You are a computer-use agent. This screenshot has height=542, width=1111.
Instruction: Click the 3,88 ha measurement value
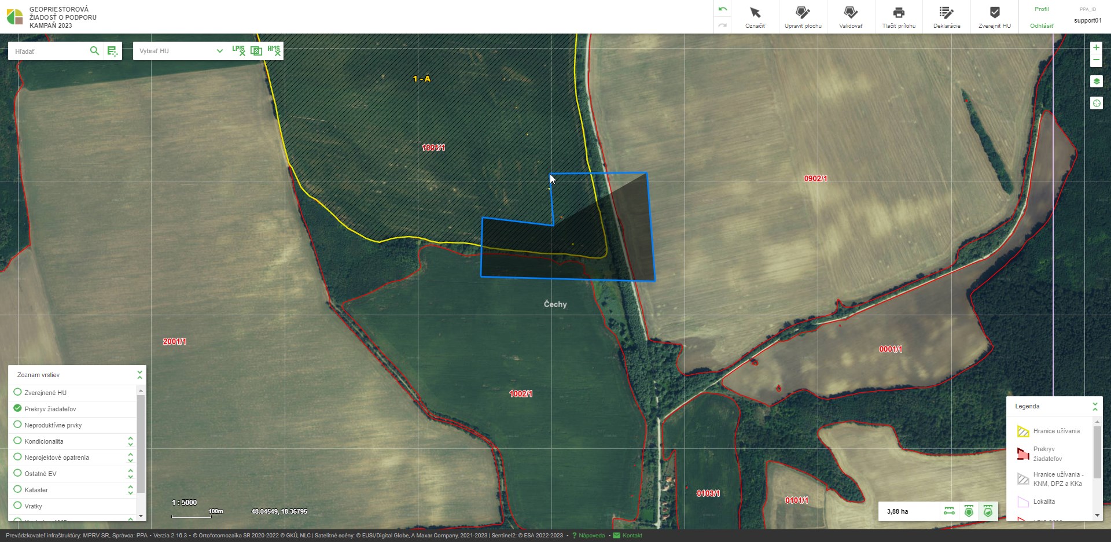coord(897,511)
